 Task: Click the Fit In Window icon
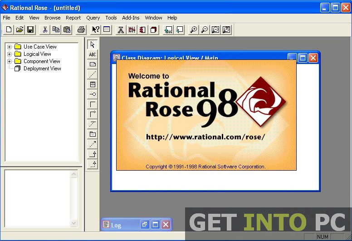pos(215,30)
